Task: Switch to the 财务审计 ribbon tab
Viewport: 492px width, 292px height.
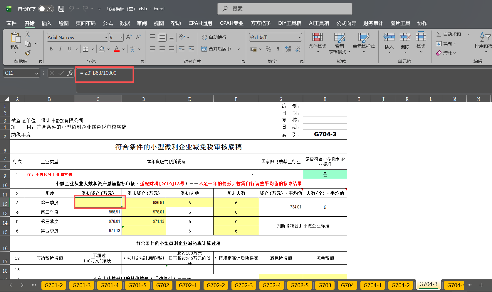Action: click(x=373, y=23)
